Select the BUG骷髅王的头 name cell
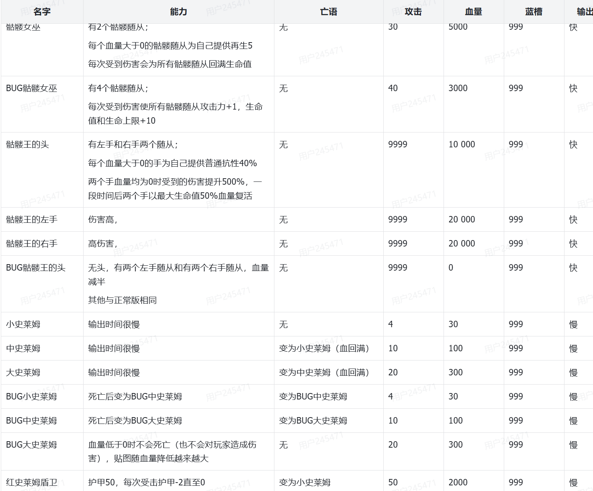 [36, 268]
